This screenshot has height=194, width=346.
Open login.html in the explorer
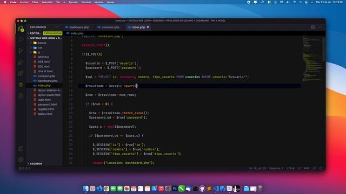(44, 100)
